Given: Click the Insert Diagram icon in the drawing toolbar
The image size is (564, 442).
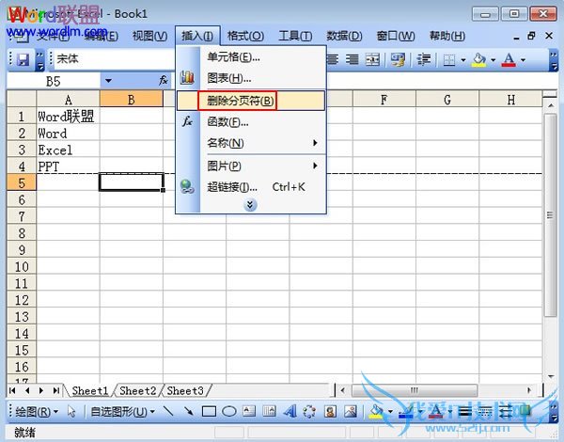Looking at the screenshot, I should (309, 411).
